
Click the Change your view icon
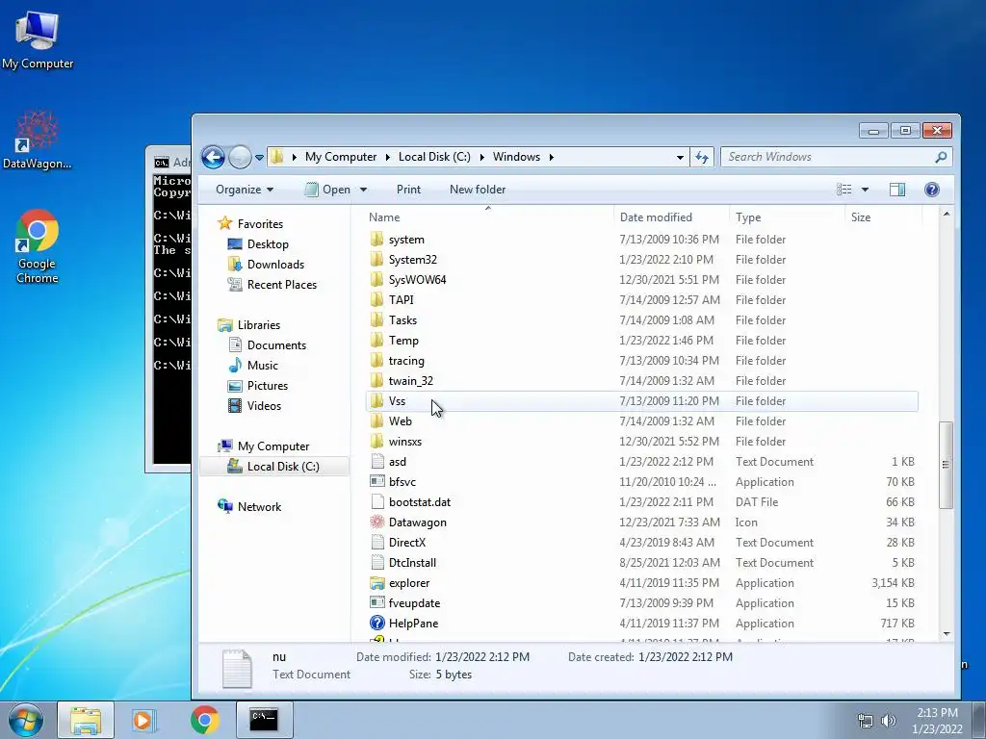(843, 190)
